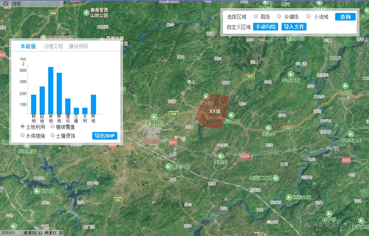Switch to the 建设项目 tab
Screen dimensions: 369x236
pos(78,46)
